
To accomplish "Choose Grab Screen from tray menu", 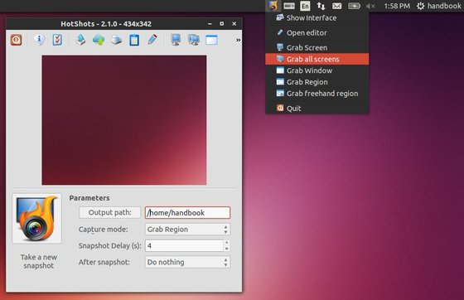I will (x=317, y=47).
